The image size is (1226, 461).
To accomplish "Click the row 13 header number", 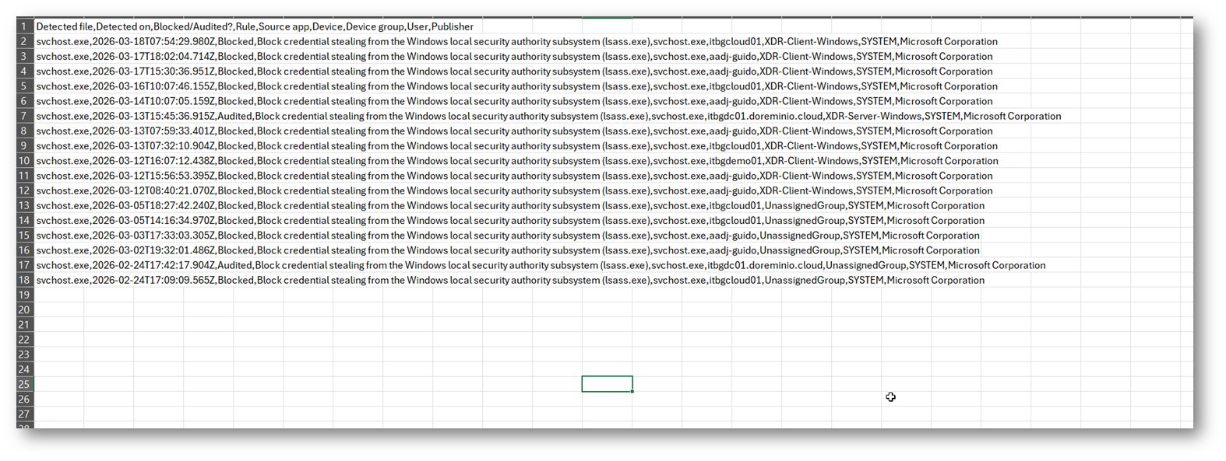I will pos(24,206).
